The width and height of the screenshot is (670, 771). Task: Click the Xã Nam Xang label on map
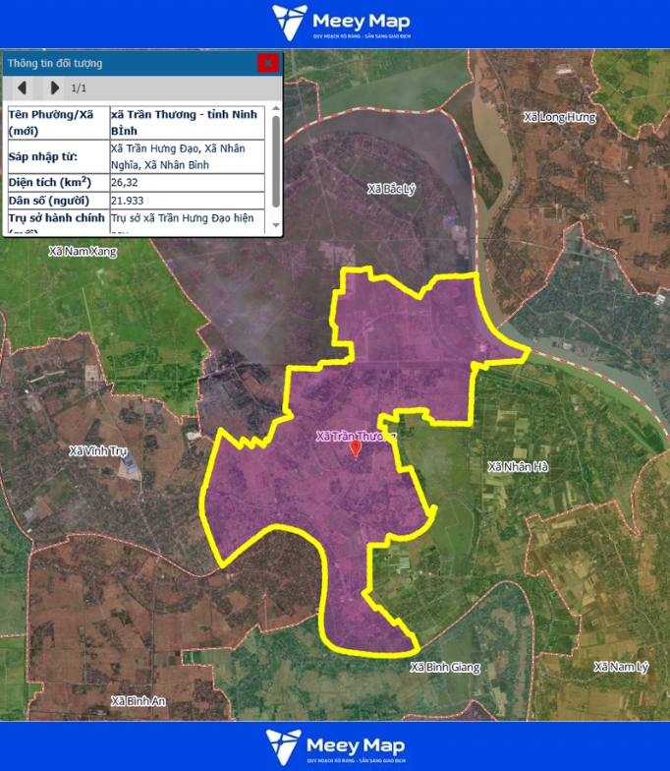(83, 252)
